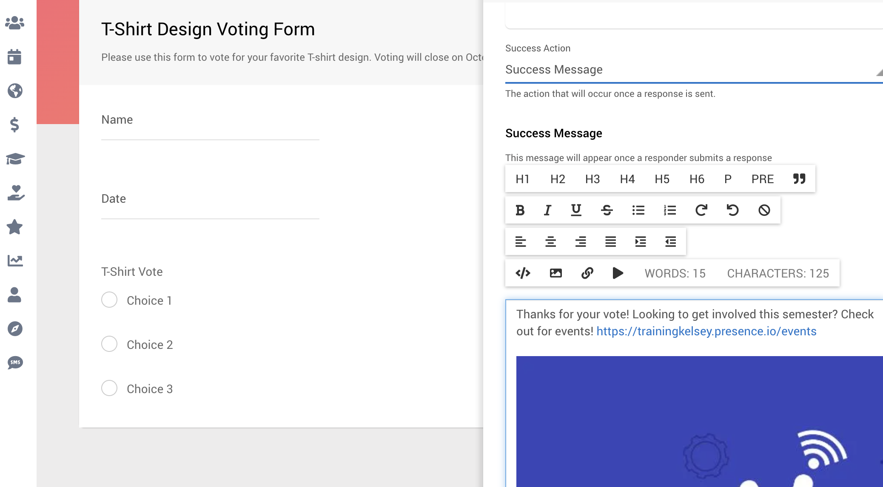The width and height of the screenshot is (883, 487).
Task: Apply H1 heading style
Action: pos(522,179)
